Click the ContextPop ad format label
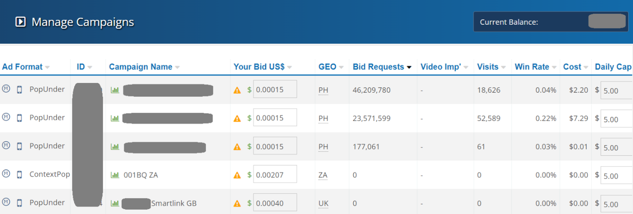The height and width of the screenshot is (214, 633). pyautogui.click(x=50, y=174)
